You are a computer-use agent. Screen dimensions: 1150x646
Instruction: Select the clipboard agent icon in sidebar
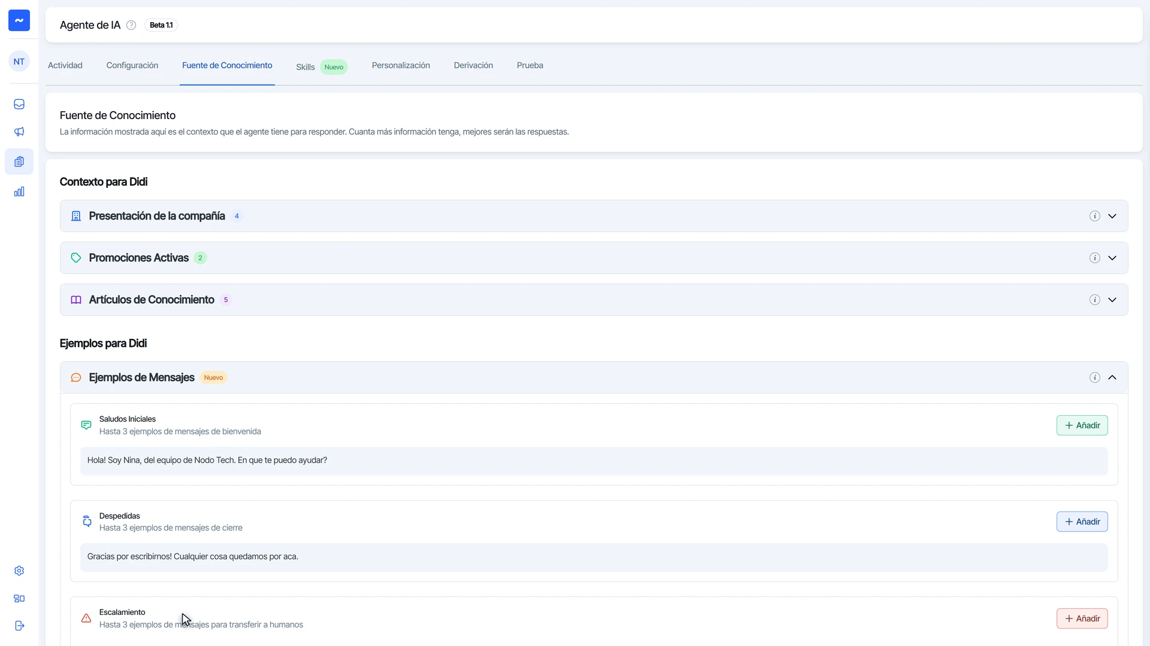pyautogui.click(x=19, y=161)
